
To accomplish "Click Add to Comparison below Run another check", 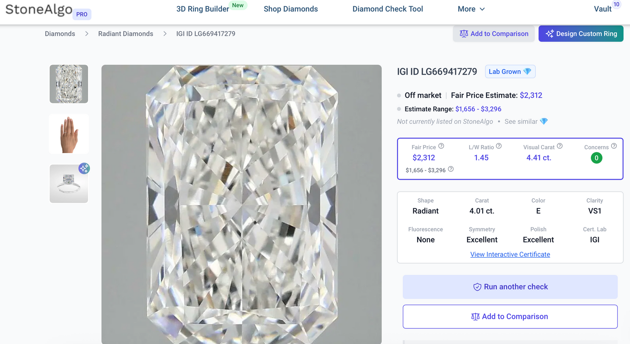I will pyautogui.click(x=510, y=316).
